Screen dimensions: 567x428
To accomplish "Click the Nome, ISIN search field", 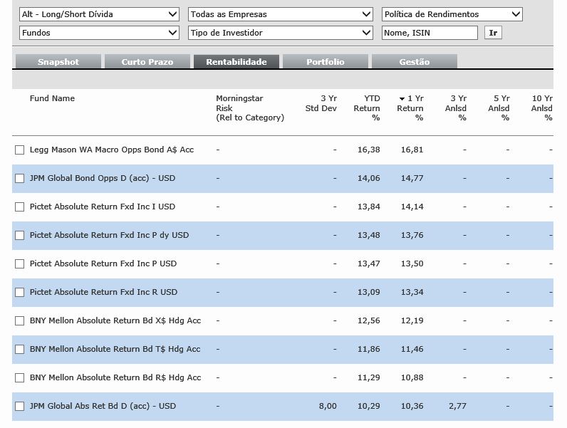I will coord(430,33).
